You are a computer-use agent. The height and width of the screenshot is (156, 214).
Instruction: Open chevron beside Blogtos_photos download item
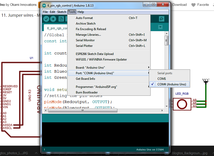point(36,153)
